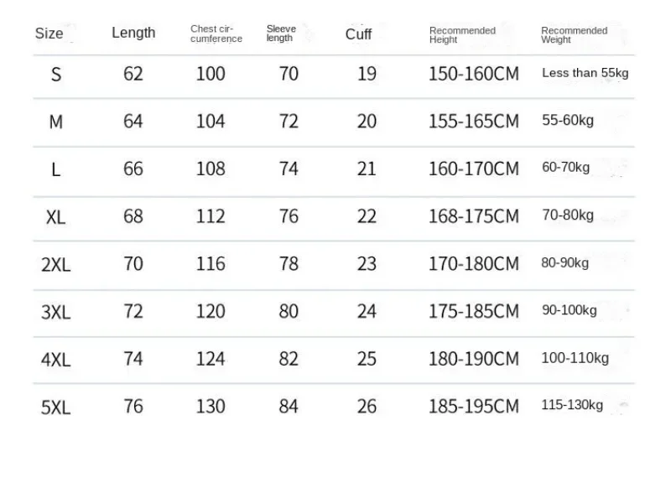This screenshot has width=671, height=488.
Task: Click chest value 130 for 5XL
Action: pyautogui.click(x=211, y=407)
